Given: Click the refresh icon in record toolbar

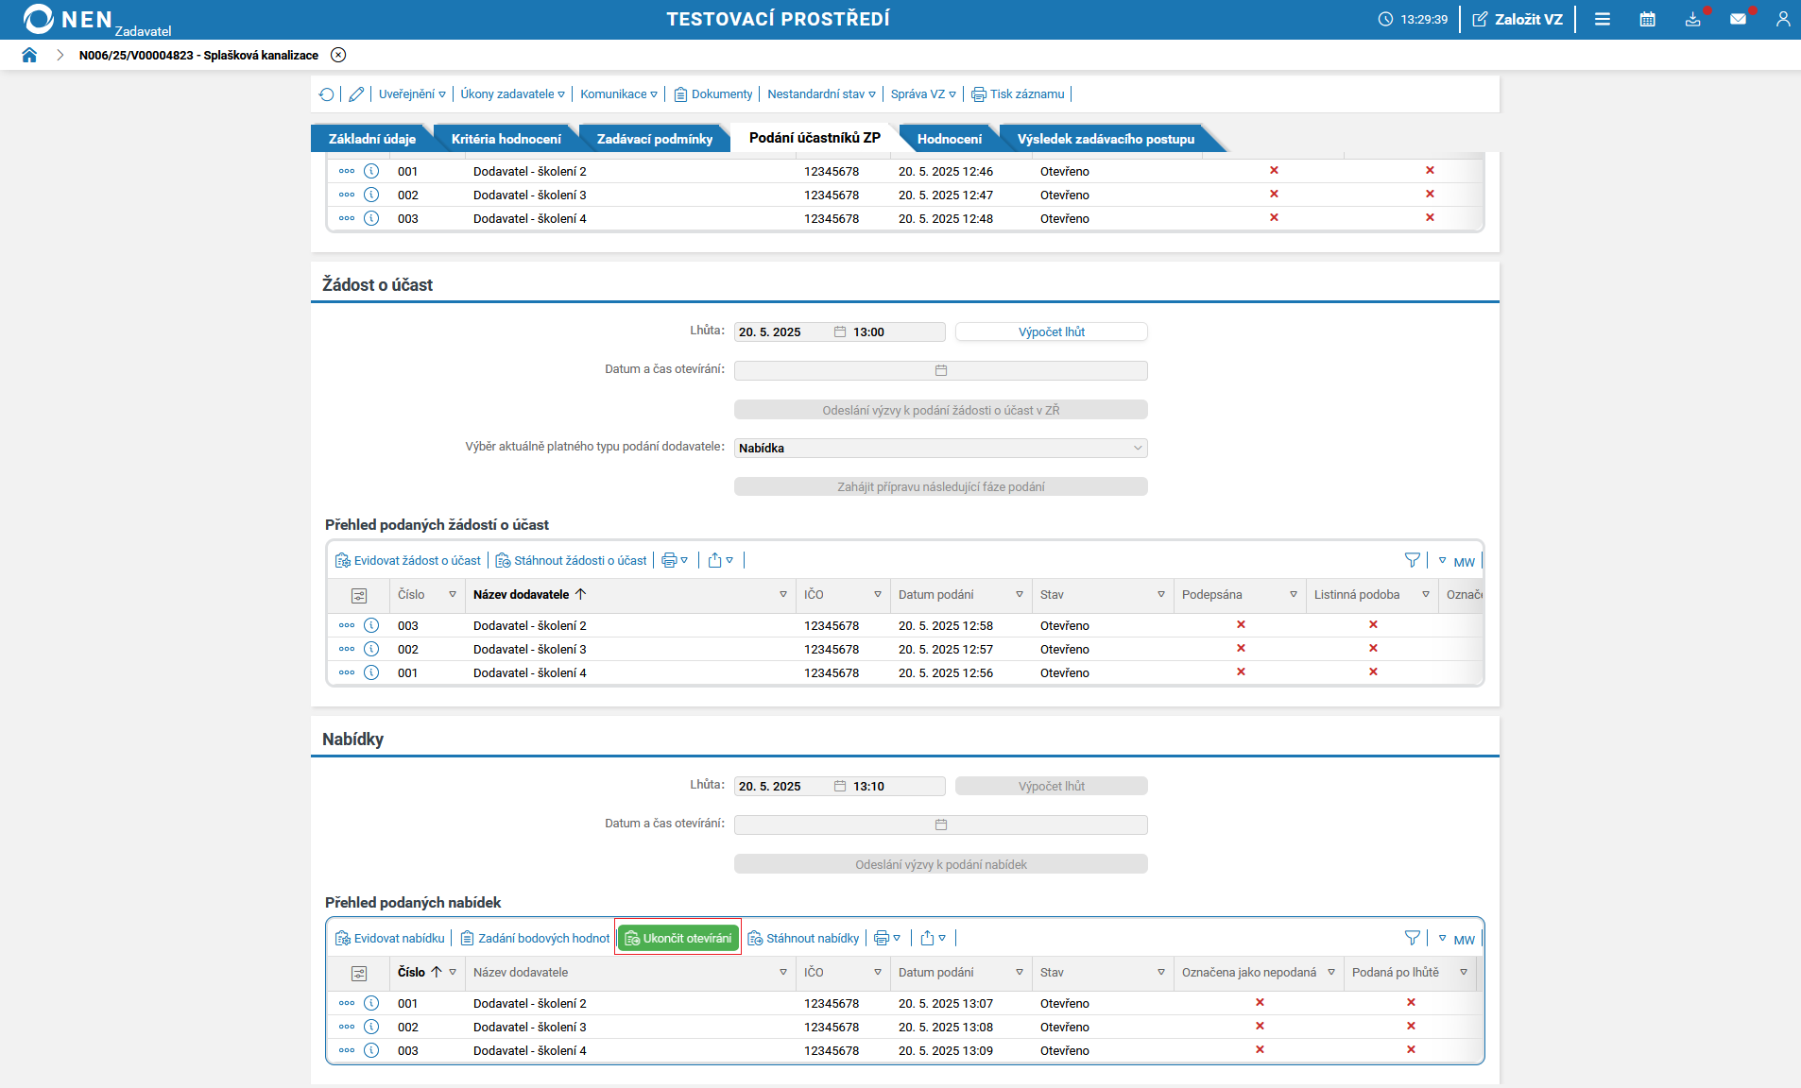Looking at the screenshot, I should [327, 94].
